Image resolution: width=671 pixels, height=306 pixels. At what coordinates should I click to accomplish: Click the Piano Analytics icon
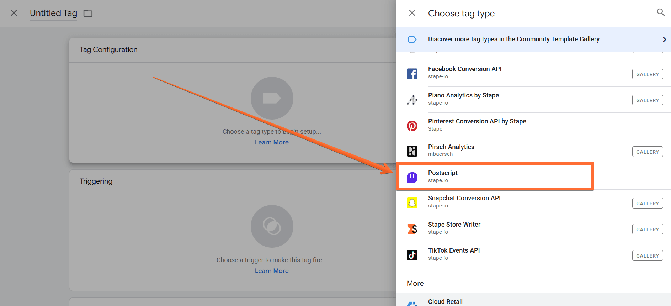point(412,100)
